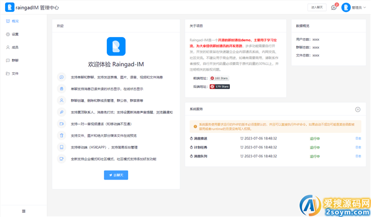371x217 pixels.
Task: Click the 进入聊天 button in header
Action: (317, 7)
